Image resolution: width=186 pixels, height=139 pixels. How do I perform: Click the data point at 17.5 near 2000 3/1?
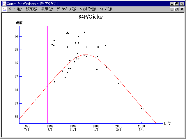[119, 83]
